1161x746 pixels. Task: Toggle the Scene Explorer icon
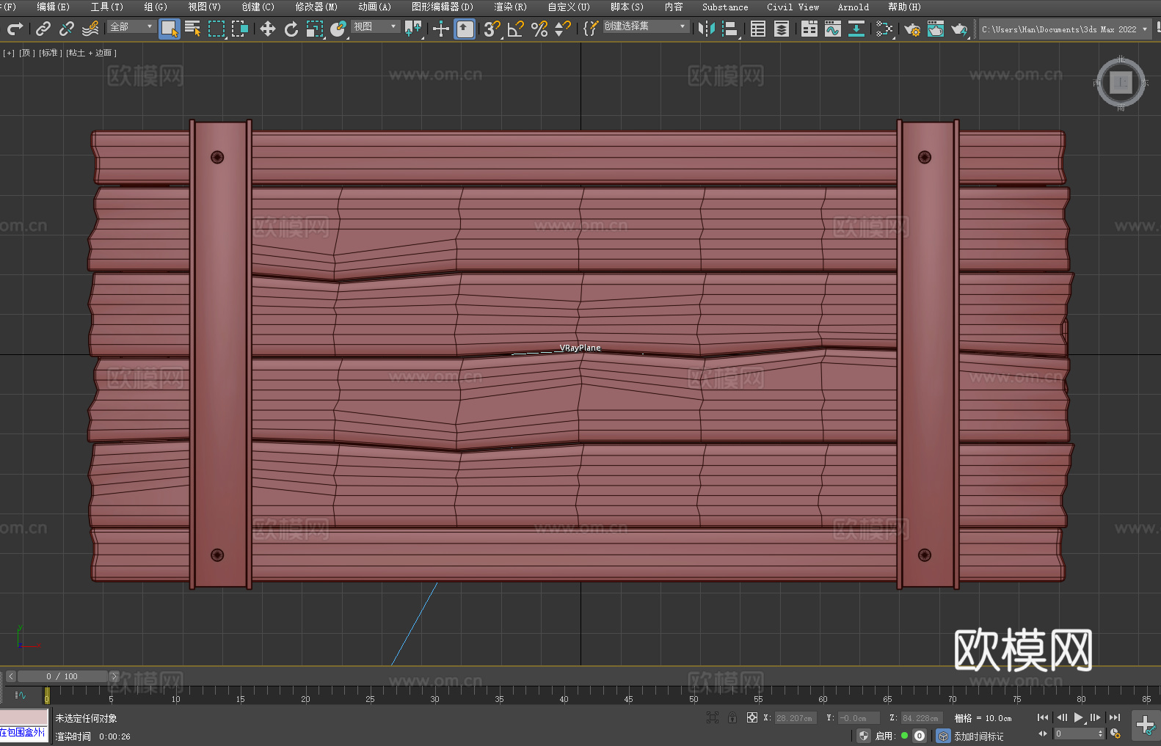[758, 29]
